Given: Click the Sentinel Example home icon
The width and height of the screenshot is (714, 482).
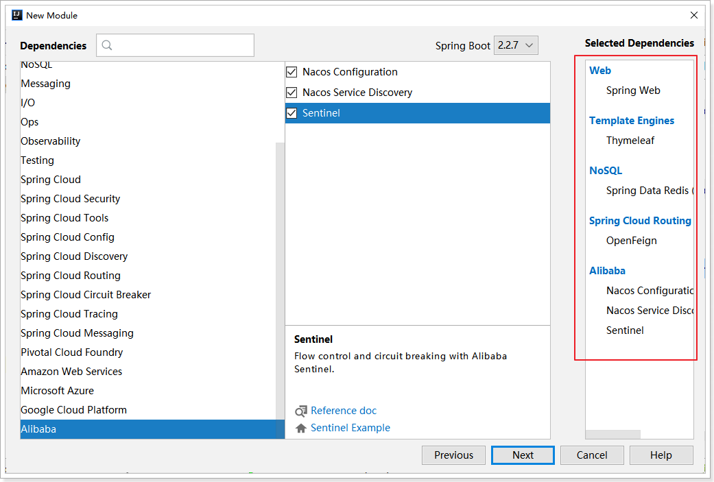Looking at the screenshot, I should point(301,428).
